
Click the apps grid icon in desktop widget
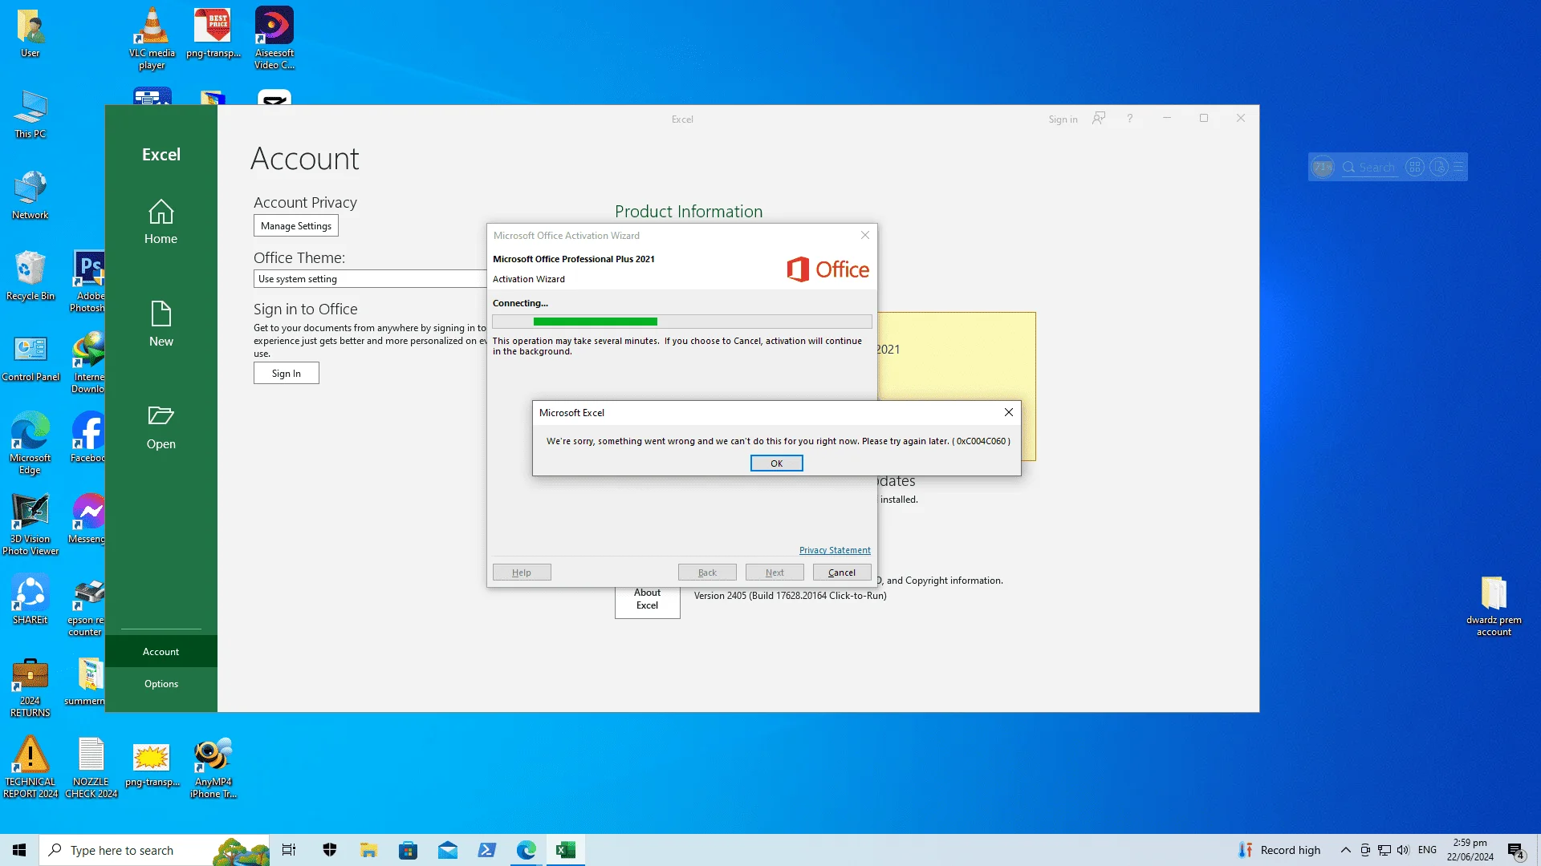(1415, 167)
